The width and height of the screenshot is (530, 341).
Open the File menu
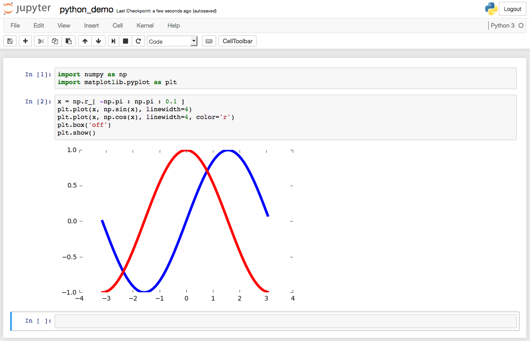15,26
